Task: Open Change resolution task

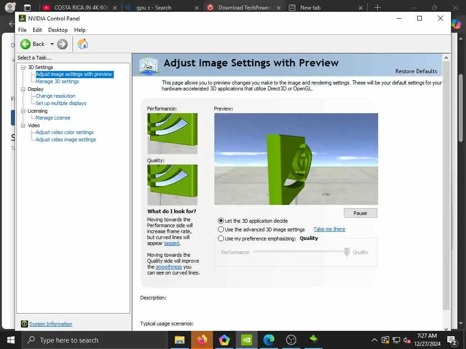Action: point(55,96)
